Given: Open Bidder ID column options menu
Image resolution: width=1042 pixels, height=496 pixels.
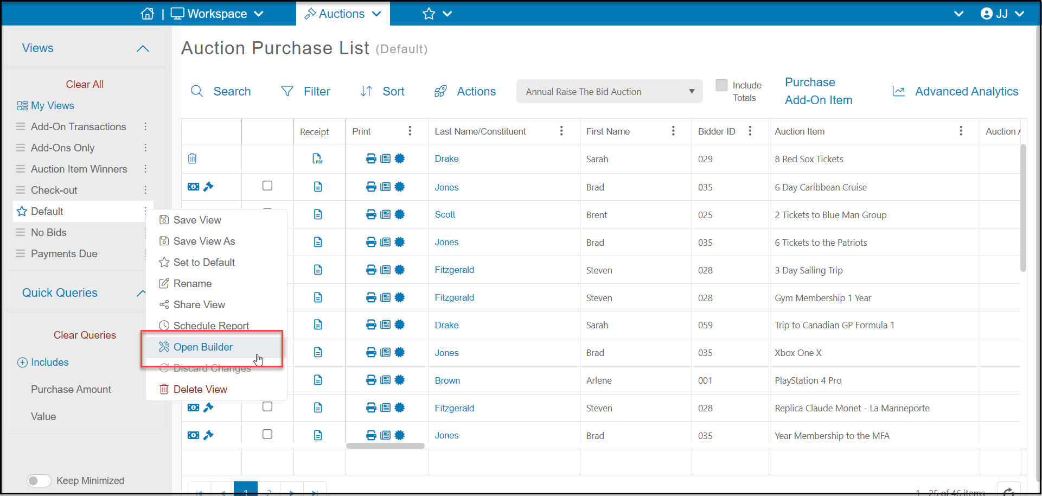Looking at the screenshot, I should click(750, 131).
